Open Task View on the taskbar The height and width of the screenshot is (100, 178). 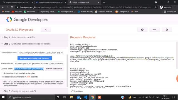click(x=64, y=97)
